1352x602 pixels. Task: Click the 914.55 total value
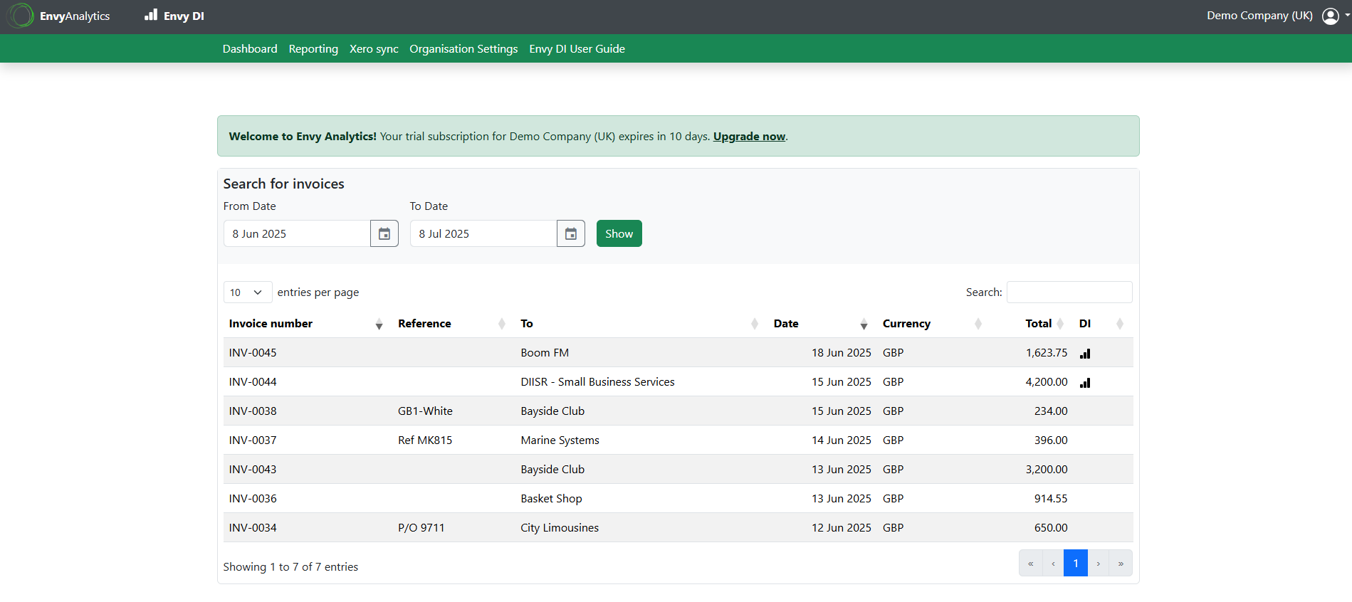1051,498
